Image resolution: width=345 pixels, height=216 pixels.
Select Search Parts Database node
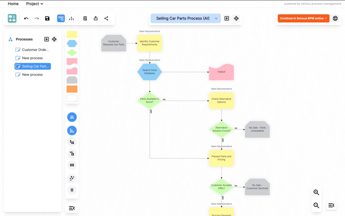coord(150,72)
